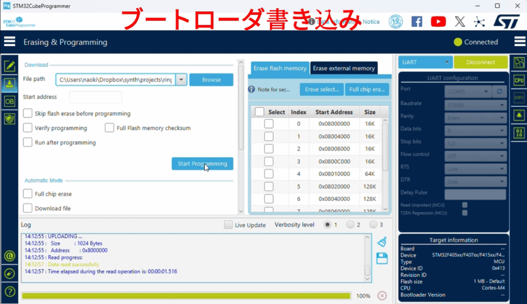
Task: Click the Browse button
Action: [211, 80]
